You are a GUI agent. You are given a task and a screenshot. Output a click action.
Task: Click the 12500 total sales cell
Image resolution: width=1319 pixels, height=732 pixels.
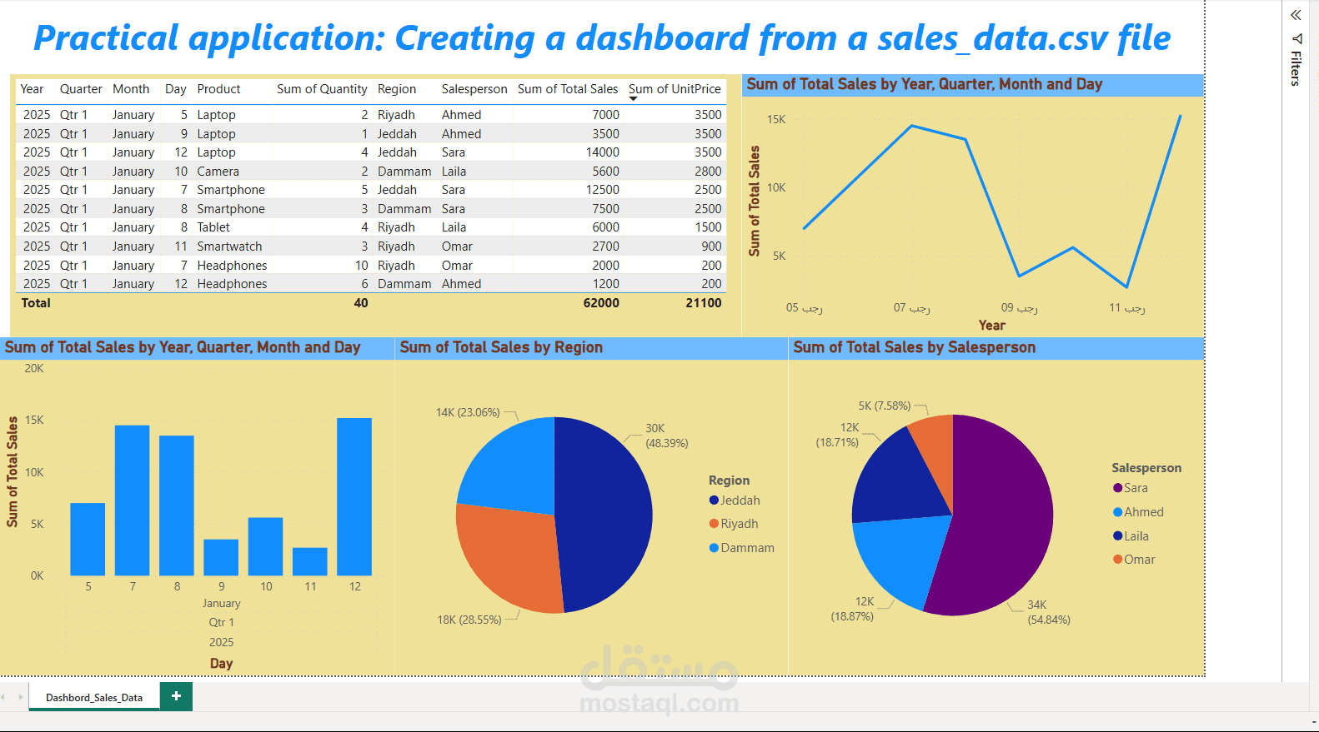click(x=602, y=190)
